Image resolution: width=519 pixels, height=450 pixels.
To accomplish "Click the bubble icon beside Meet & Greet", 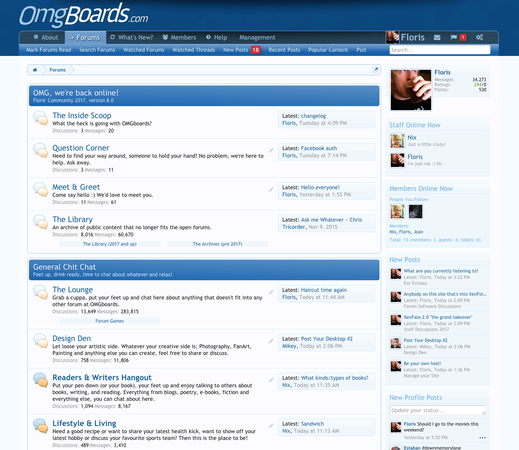I will click(x=40, y=190).
